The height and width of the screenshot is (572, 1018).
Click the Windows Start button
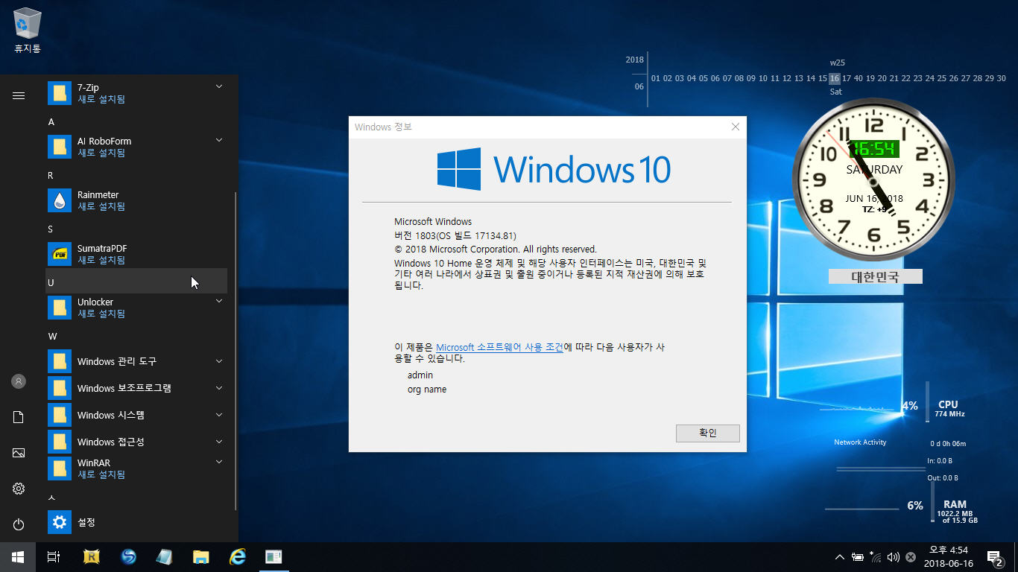(18, 557)
